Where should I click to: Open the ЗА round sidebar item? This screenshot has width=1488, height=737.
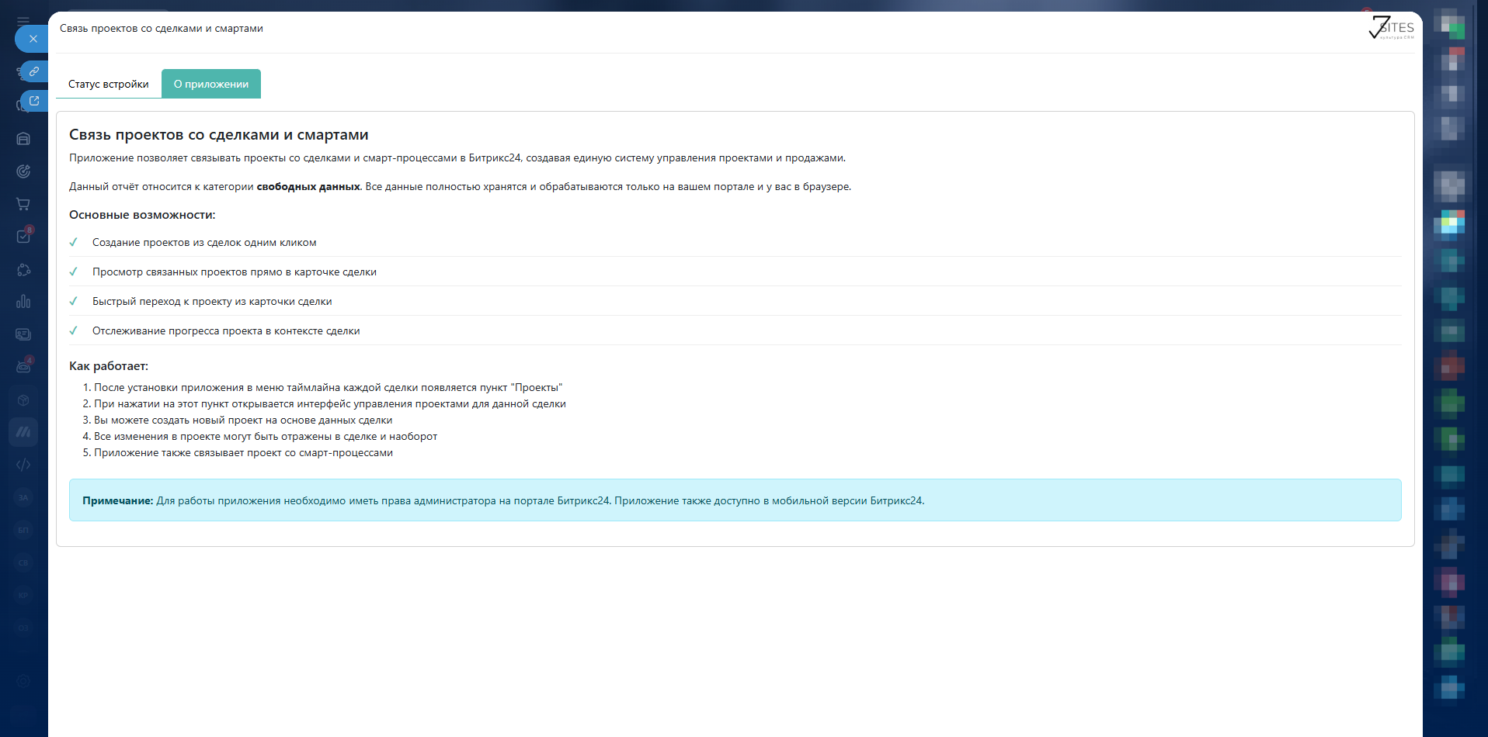(x=23, y=497)
